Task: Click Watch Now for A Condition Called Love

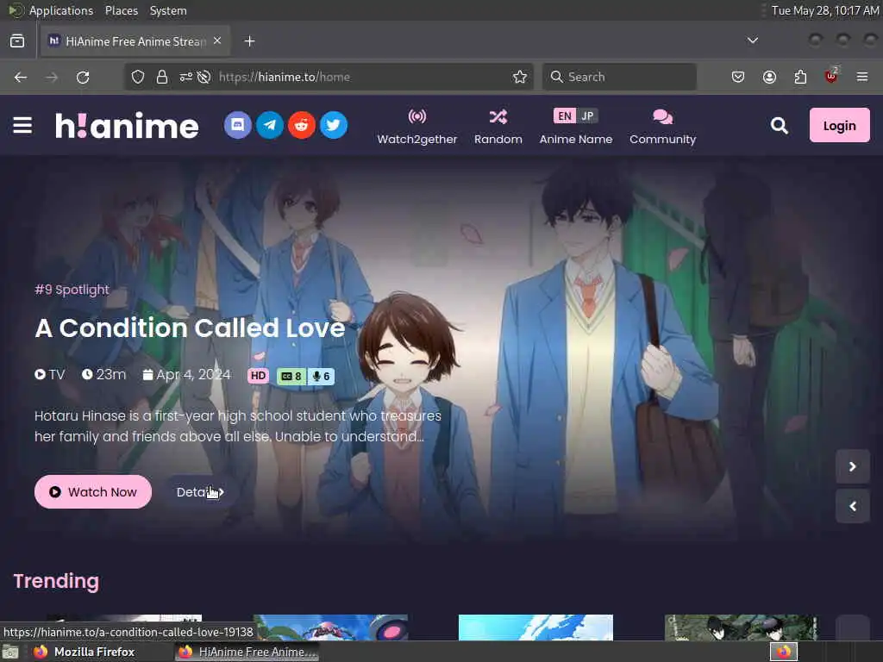Action: (x=93, y=492)
